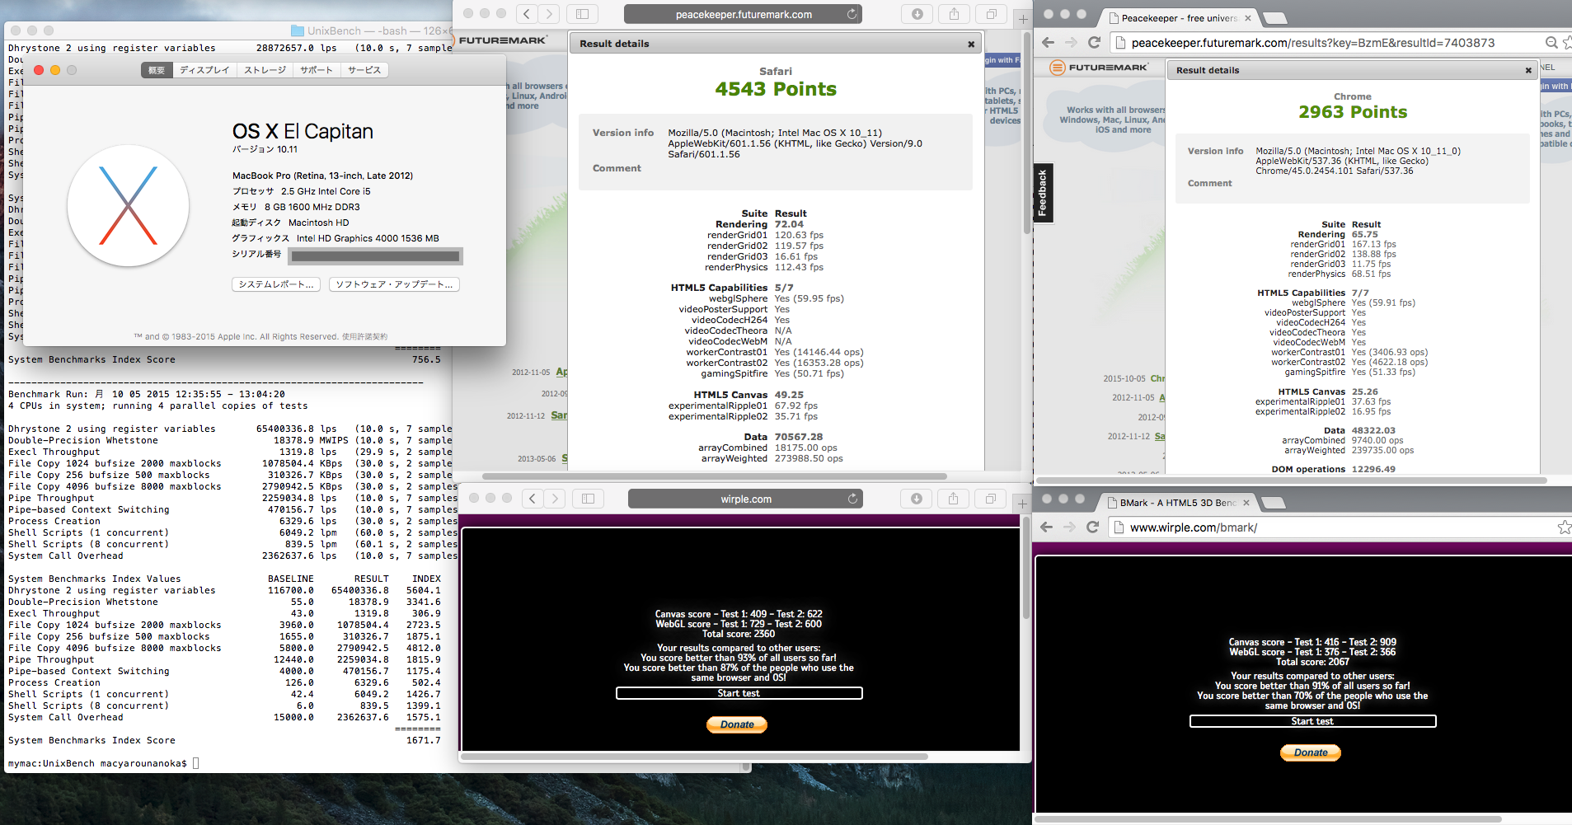Open new tab button in Chrome Peacekeeper window
The width and height of the screenshot is (1572, 825).
click(x=1274, y=18)
